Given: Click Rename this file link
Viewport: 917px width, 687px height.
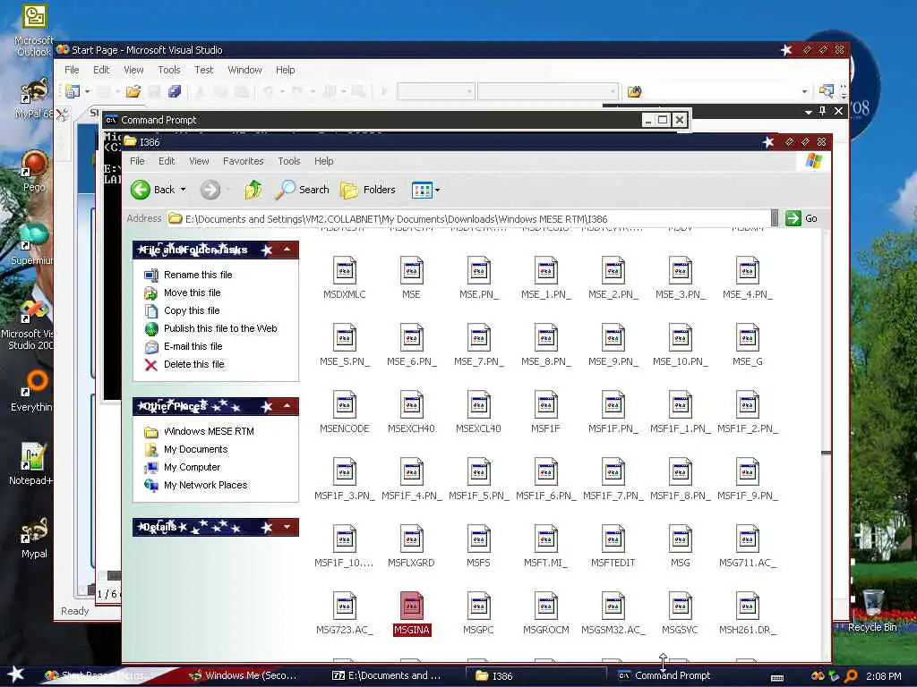Looking at the screenshot, I should coord(198,275).
